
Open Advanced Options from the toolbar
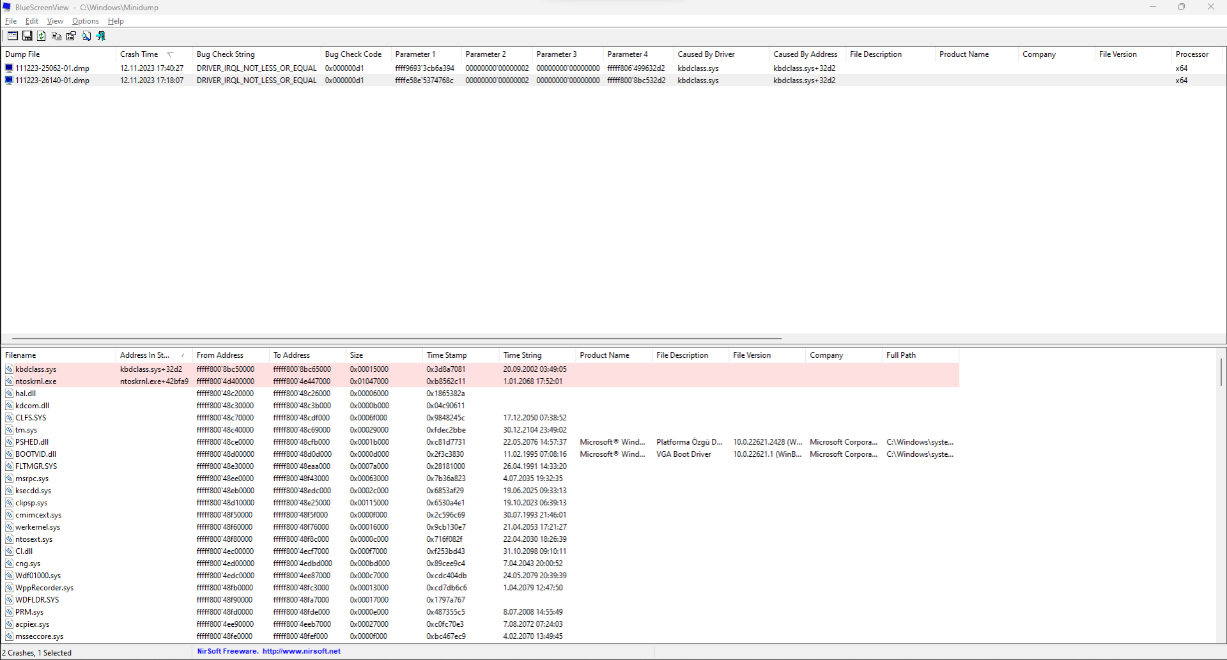pos(12,36)
